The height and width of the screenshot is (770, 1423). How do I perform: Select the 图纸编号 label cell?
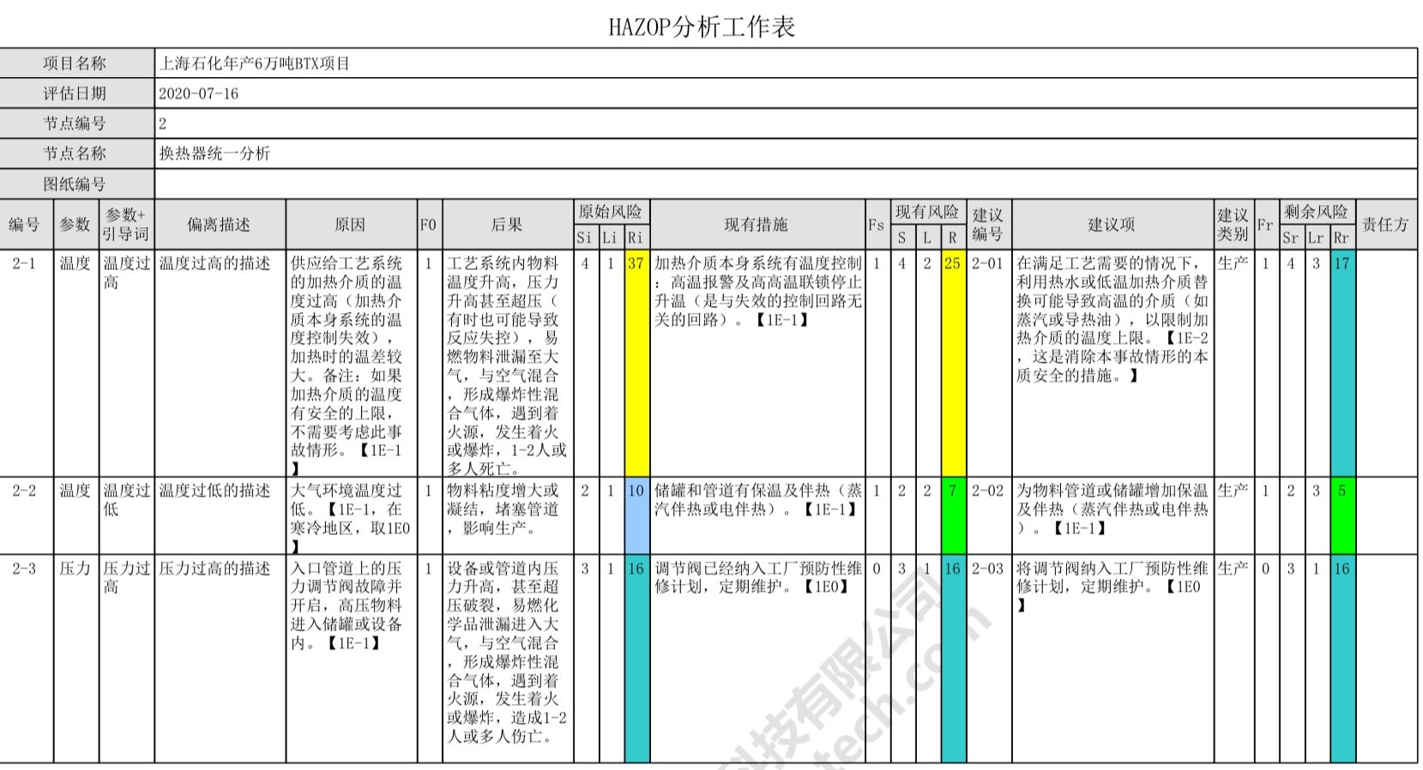click(77, 183)
